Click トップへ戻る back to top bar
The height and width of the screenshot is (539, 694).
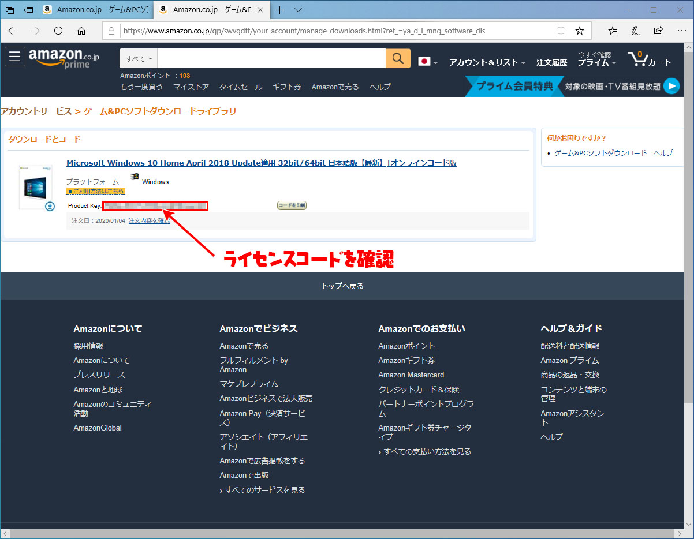(x=342, y=286)
